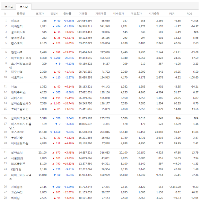Click the 거래대금 column header
The height and width of the screenshot is (201, 201).
point(101,13)
